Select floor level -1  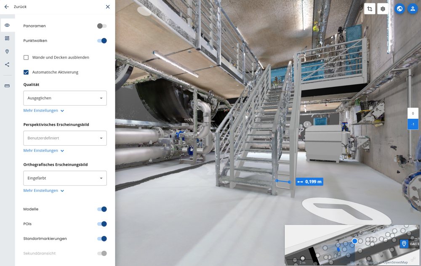pyautogui.click(x=413, y=124)
